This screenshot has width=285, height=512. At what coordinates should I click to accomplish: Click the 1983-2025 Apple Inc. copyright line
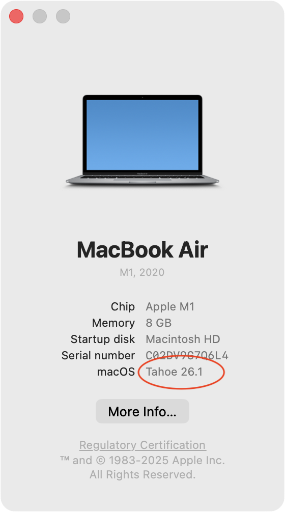142,461
